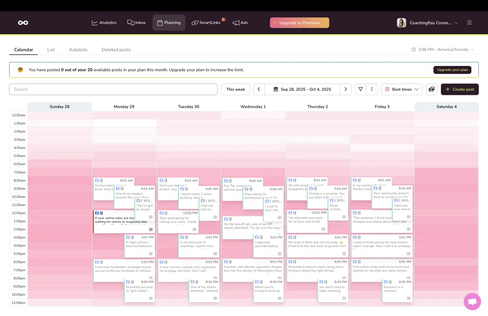
Task: Click the Search input field
Action: pos(113,89)
